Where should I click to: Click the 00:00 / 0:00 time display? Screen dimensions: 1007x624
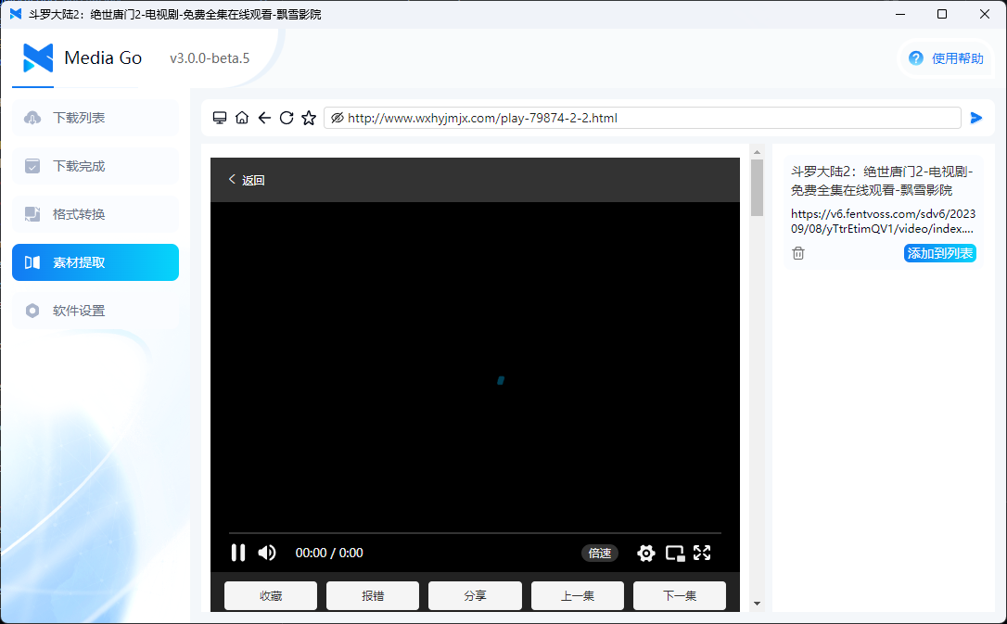329,553
